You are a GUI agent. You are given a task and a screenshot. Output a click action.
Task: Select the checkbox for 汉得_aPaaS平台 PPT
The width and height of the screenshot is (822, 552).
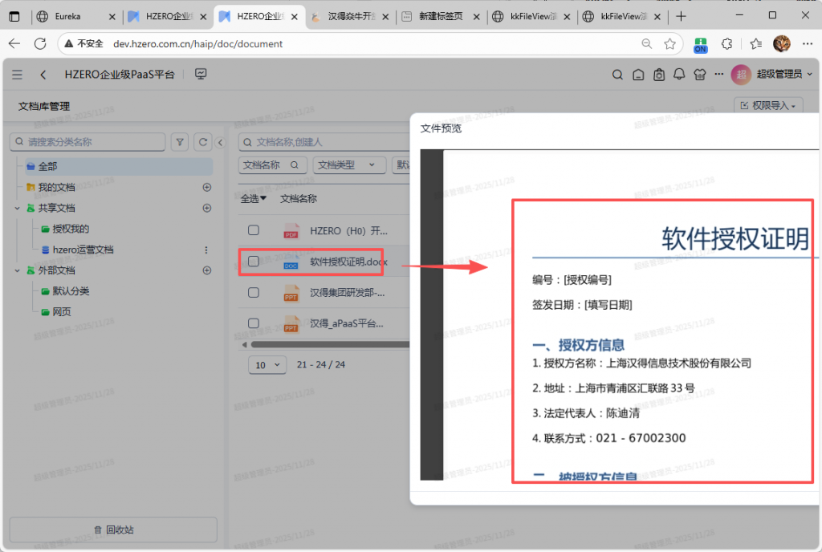(x=254, y=323)
